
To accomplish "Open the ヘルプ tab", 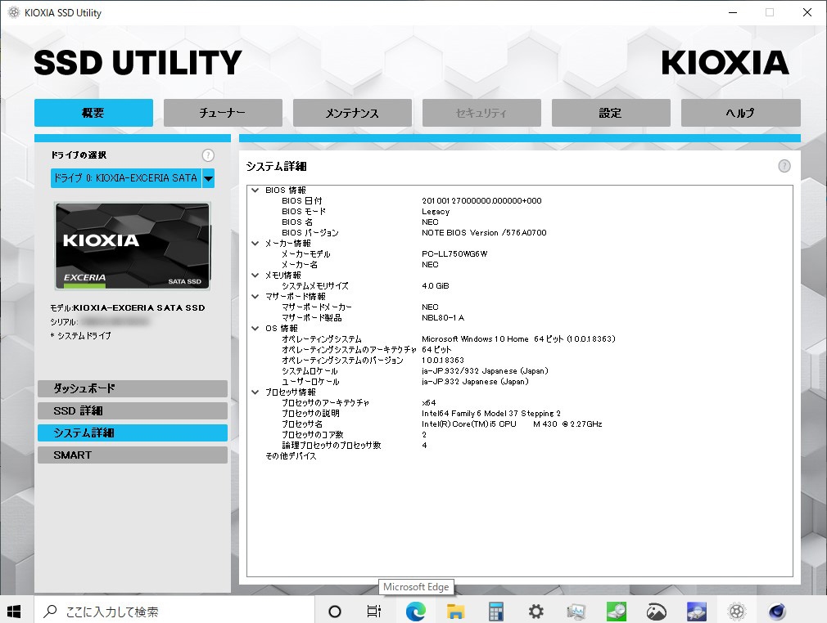I will [x=740, y=113].
